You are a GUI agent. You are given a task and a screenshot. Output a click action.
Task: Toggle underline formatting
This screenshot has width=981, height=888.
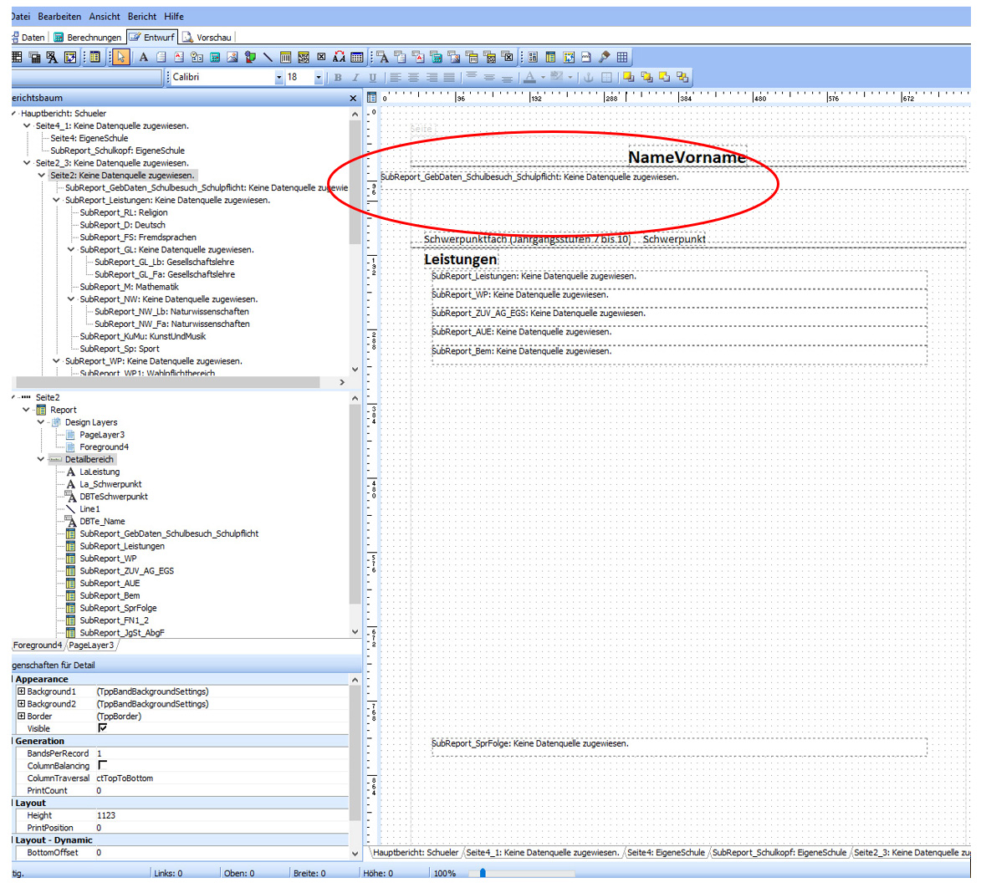point(373,78)
